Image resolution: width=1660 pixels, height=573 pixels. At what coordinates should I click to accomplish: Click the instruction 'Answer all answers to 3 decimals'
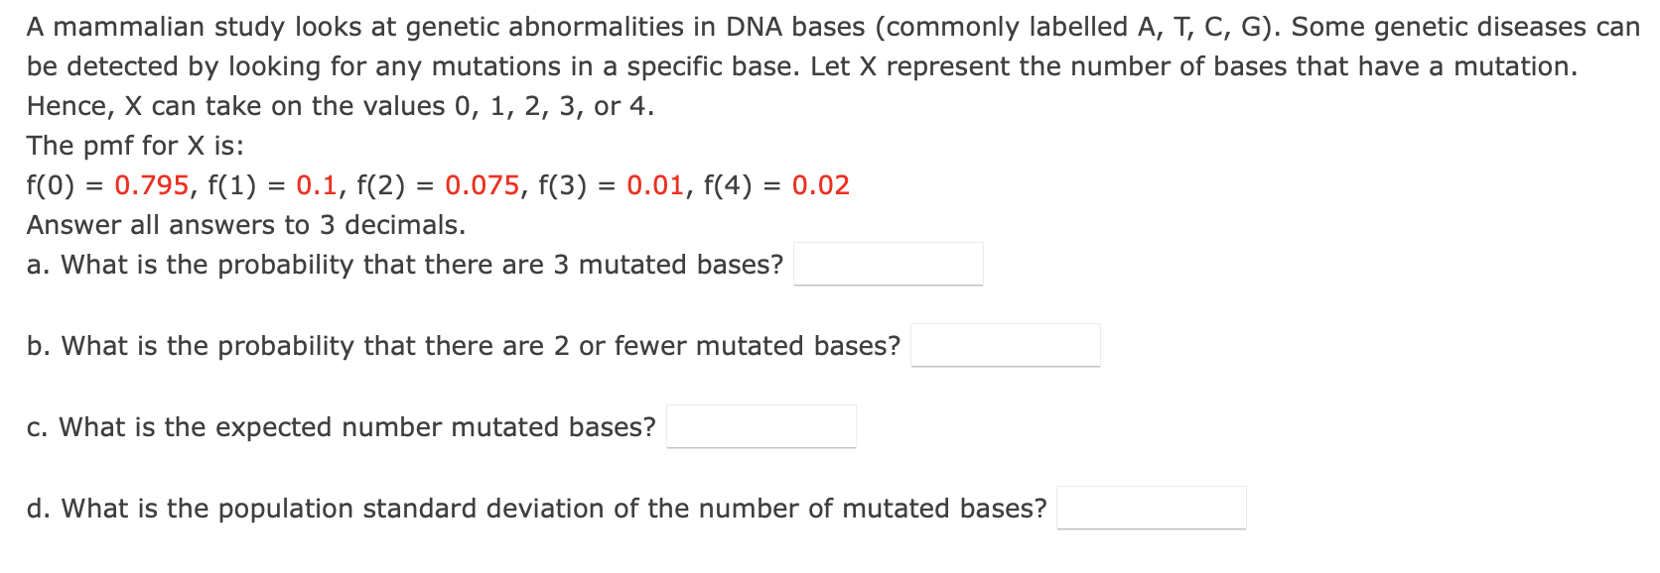coord(246,224)
